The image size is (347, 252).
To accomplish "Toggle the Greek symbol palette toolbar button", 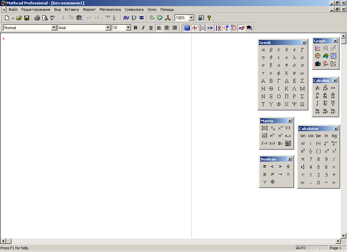I will (241, 28).
